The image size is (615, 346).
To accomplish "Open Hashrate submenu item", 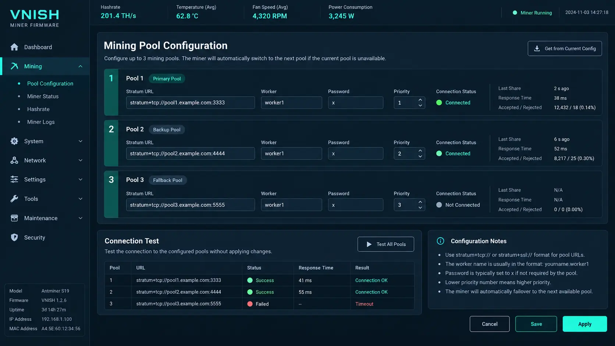I will click(38, 109).
